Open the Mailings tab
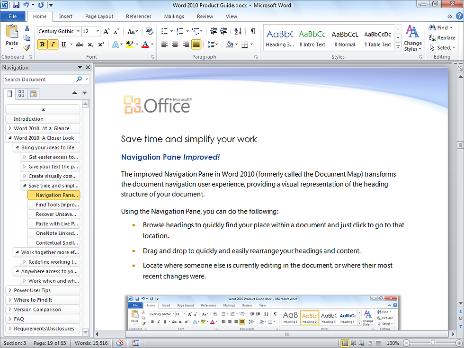 (x=174, y=16)
